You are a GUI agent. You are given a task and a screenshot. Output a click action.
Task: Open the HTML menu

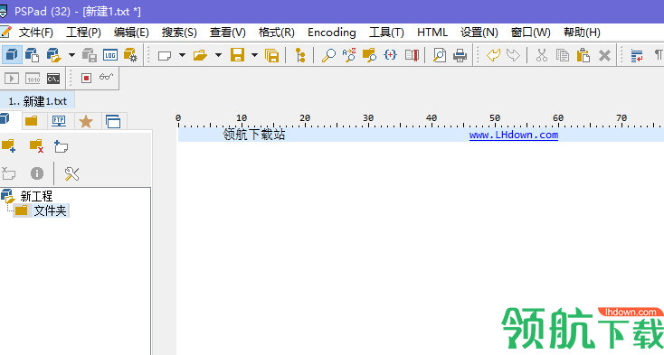click(x=432, y=33)
